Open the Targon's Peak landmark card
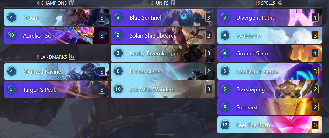The width and height of the screenshot is (329, 138). pos(56,89)
